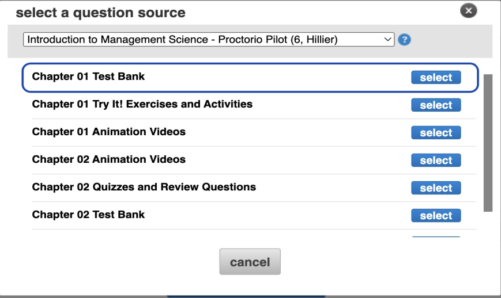Image resolution: width=501 pixels, height=298 pixels.
Task: Click the Chapter 02 Animation Videos title
Action: click(108, 159)
